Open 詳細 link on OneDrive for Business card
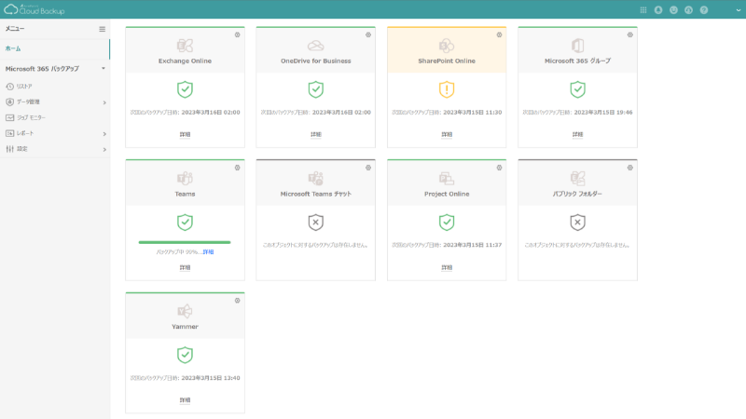The image size is (746, 419). (x=315, y=134)
